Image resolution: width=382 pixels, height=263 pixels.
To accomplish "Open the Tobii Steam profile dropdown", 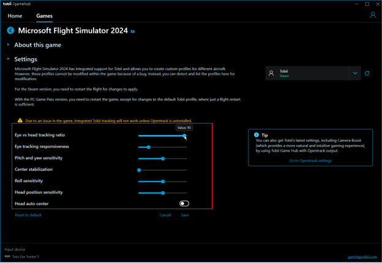I will (x=354, y=73).
